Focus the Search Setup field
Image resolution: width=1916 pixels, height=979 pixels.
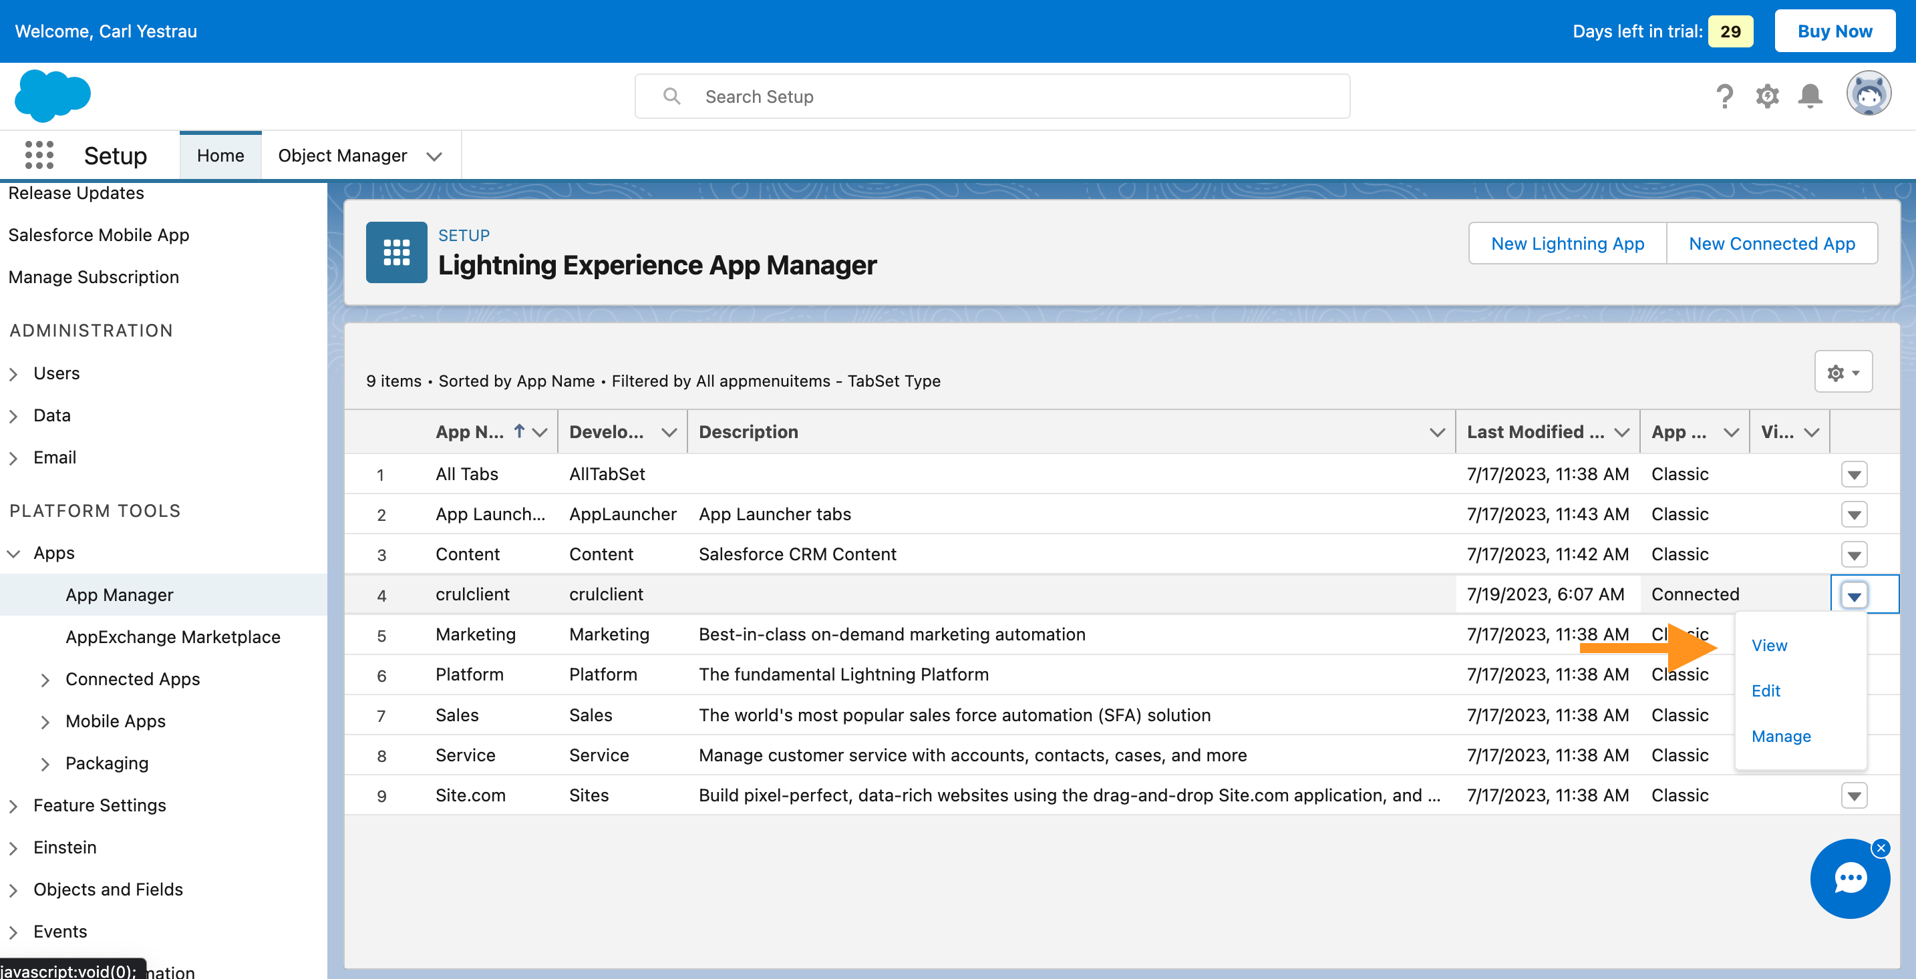click(992, 96)
